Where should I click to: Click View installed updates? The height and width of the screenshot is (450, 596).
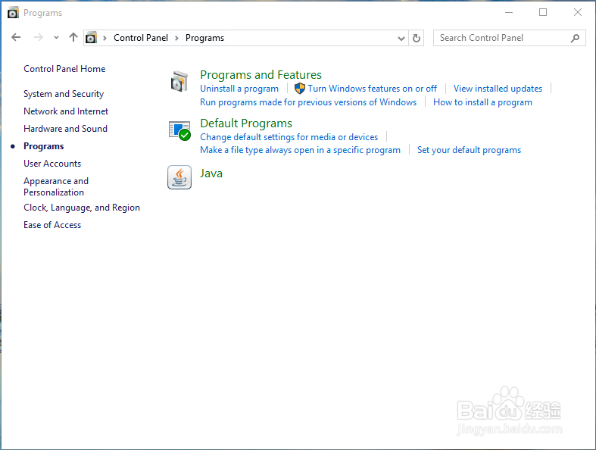tap(498, 89)
